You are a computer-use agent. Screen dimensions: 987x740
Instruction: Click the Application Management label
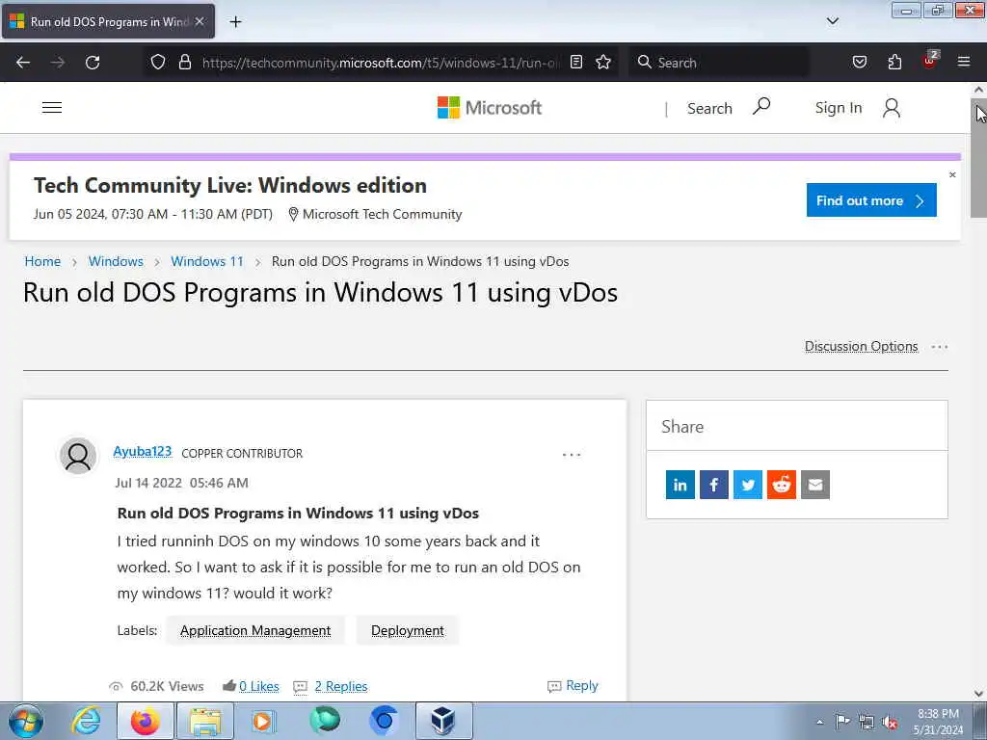coord(254,630)
